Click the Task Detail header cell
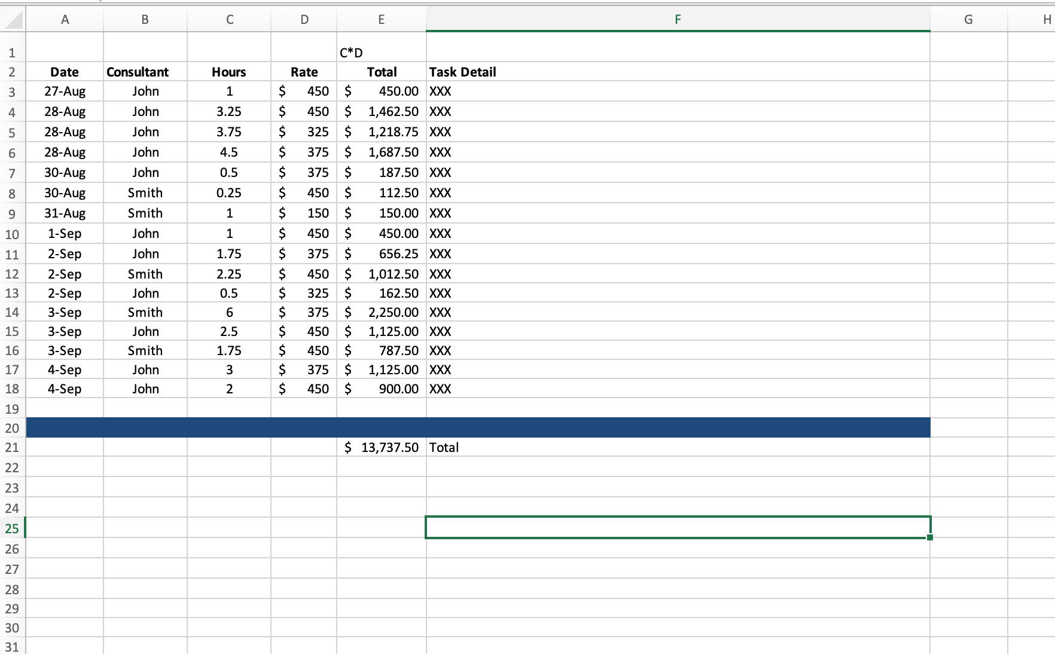This screenshot has height=654, width=1055. [678, 72]
